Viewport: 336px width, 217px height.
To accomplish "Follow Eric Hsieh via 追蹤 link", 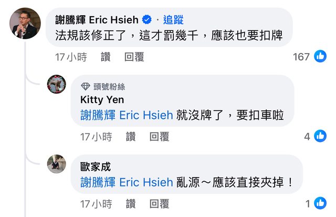I will tap(173, 20).
